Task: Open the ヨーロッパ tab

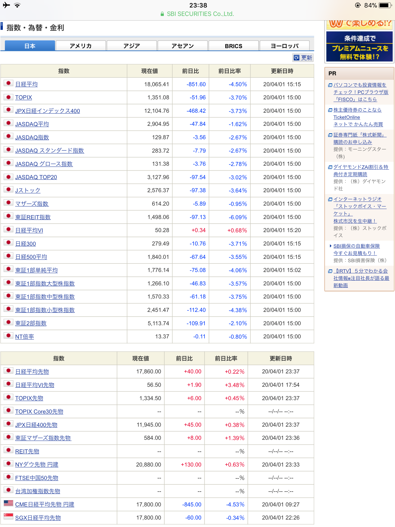Action: click(x=285, y=46)
